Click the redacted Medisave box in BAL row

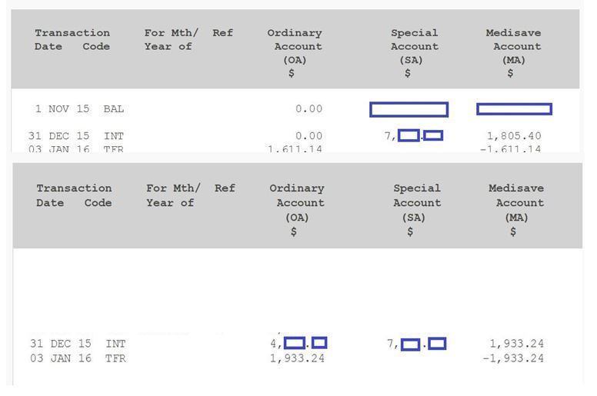tap(514, 109)
